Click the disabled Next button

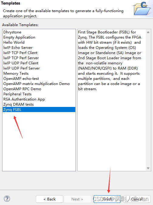coord(77,199)
